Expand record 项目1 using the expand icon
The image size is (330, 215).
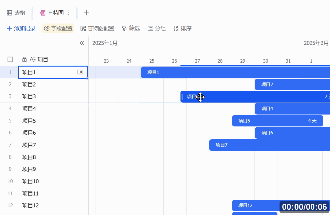coord(80,72)
